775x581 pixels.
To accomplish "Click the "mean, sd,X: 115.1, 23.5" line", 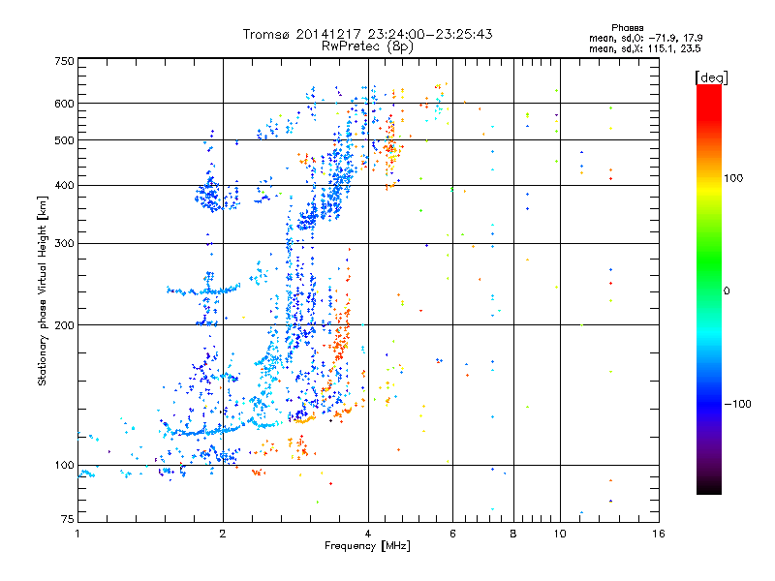I will tap(644, 48).
